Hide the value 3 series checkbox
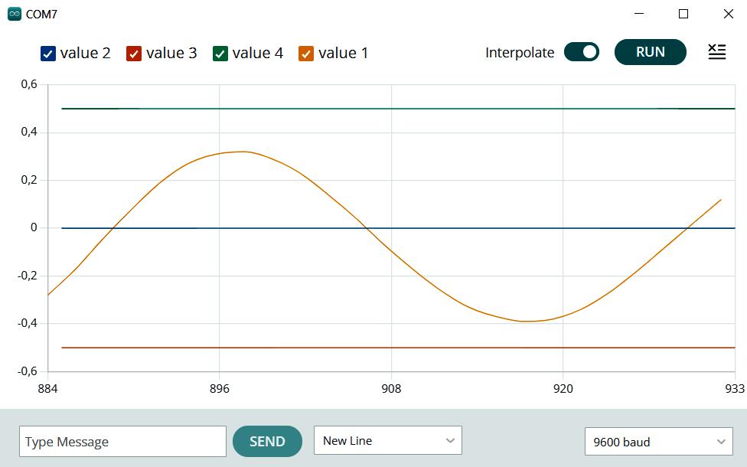747x467 pixels. click(134, 54)
